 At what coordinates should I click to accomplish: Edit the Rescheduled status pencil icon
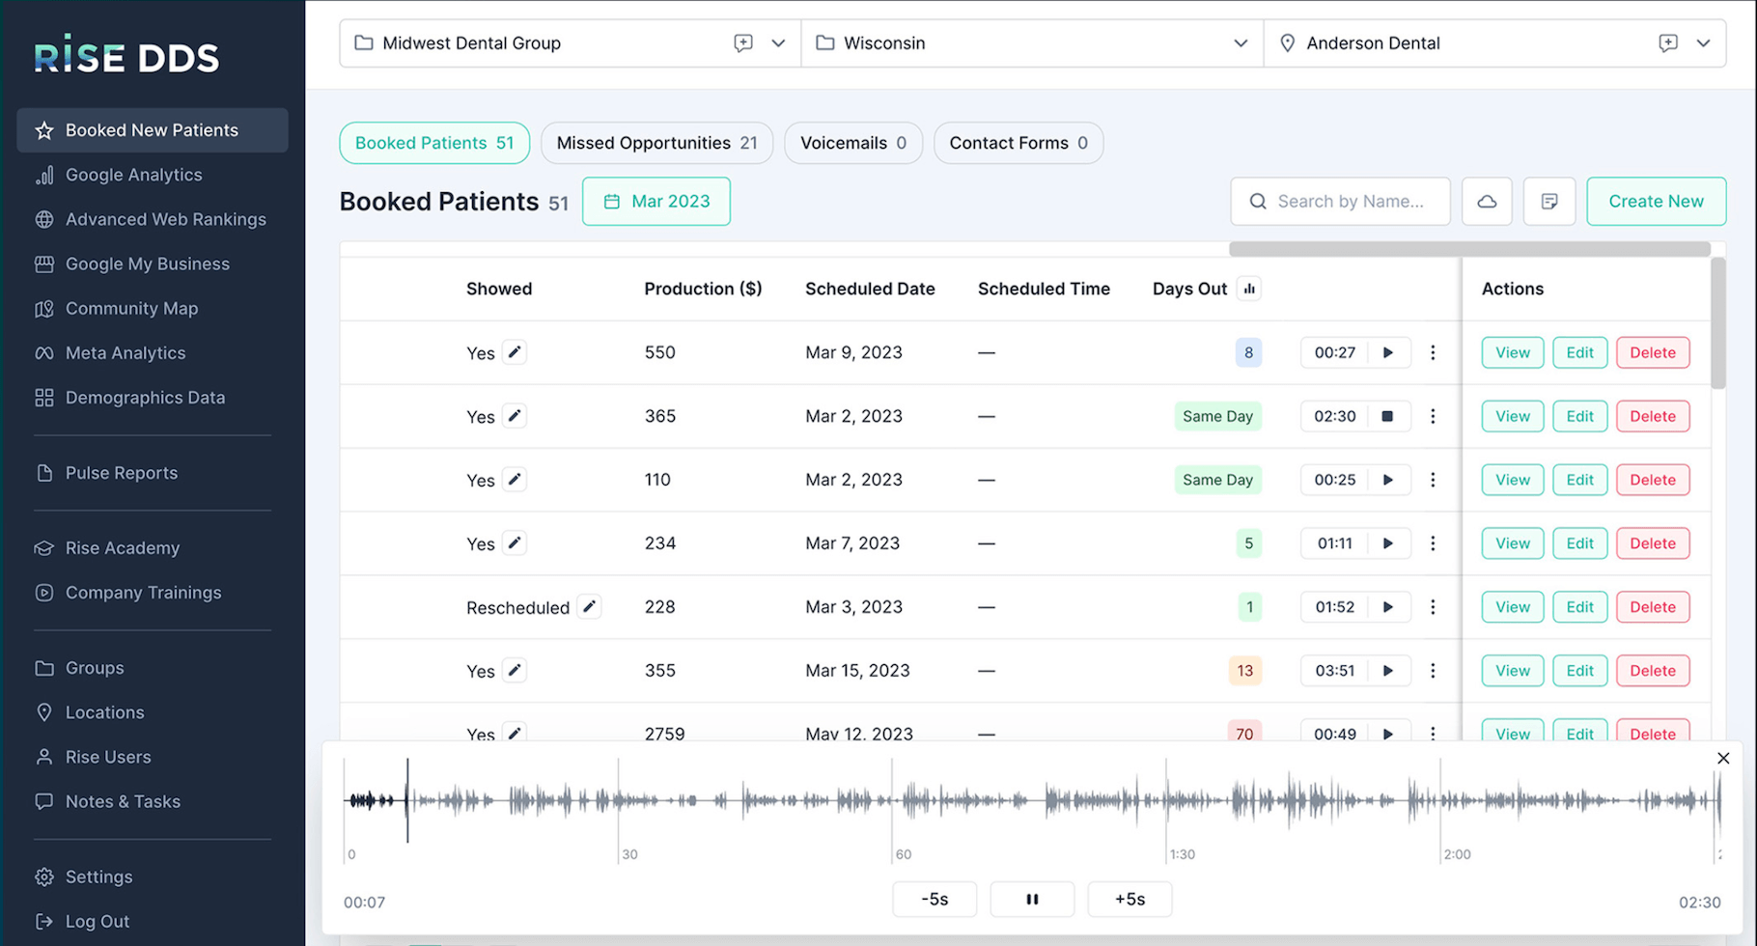click(x=589, y=607)
